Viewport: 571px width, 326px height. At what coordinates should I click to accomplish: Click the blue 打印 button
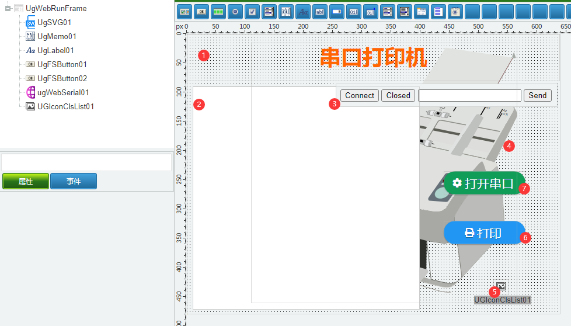coord(485,233)
